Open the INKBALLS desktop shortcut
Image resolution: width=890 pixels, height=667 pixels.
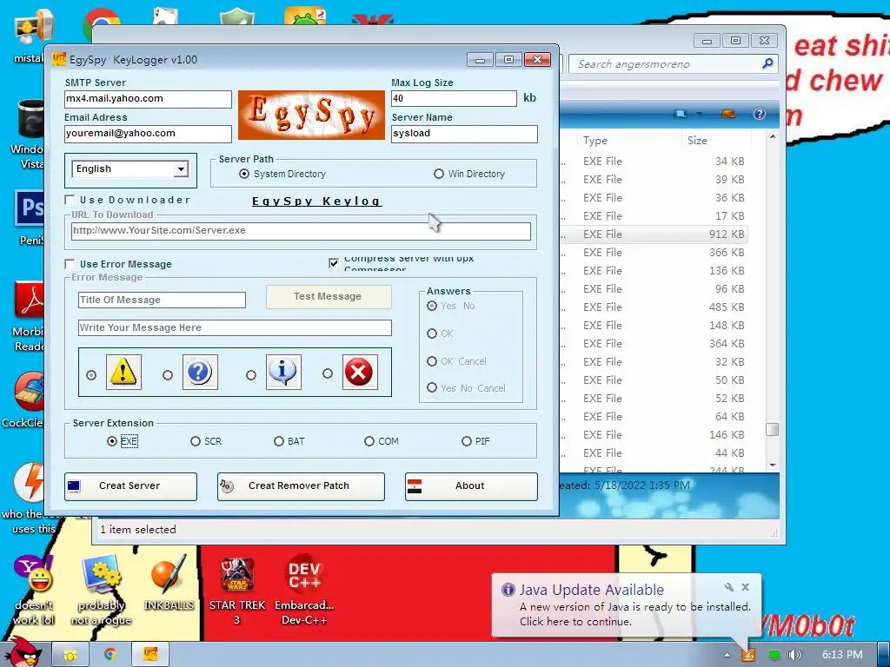click(169, 584)
